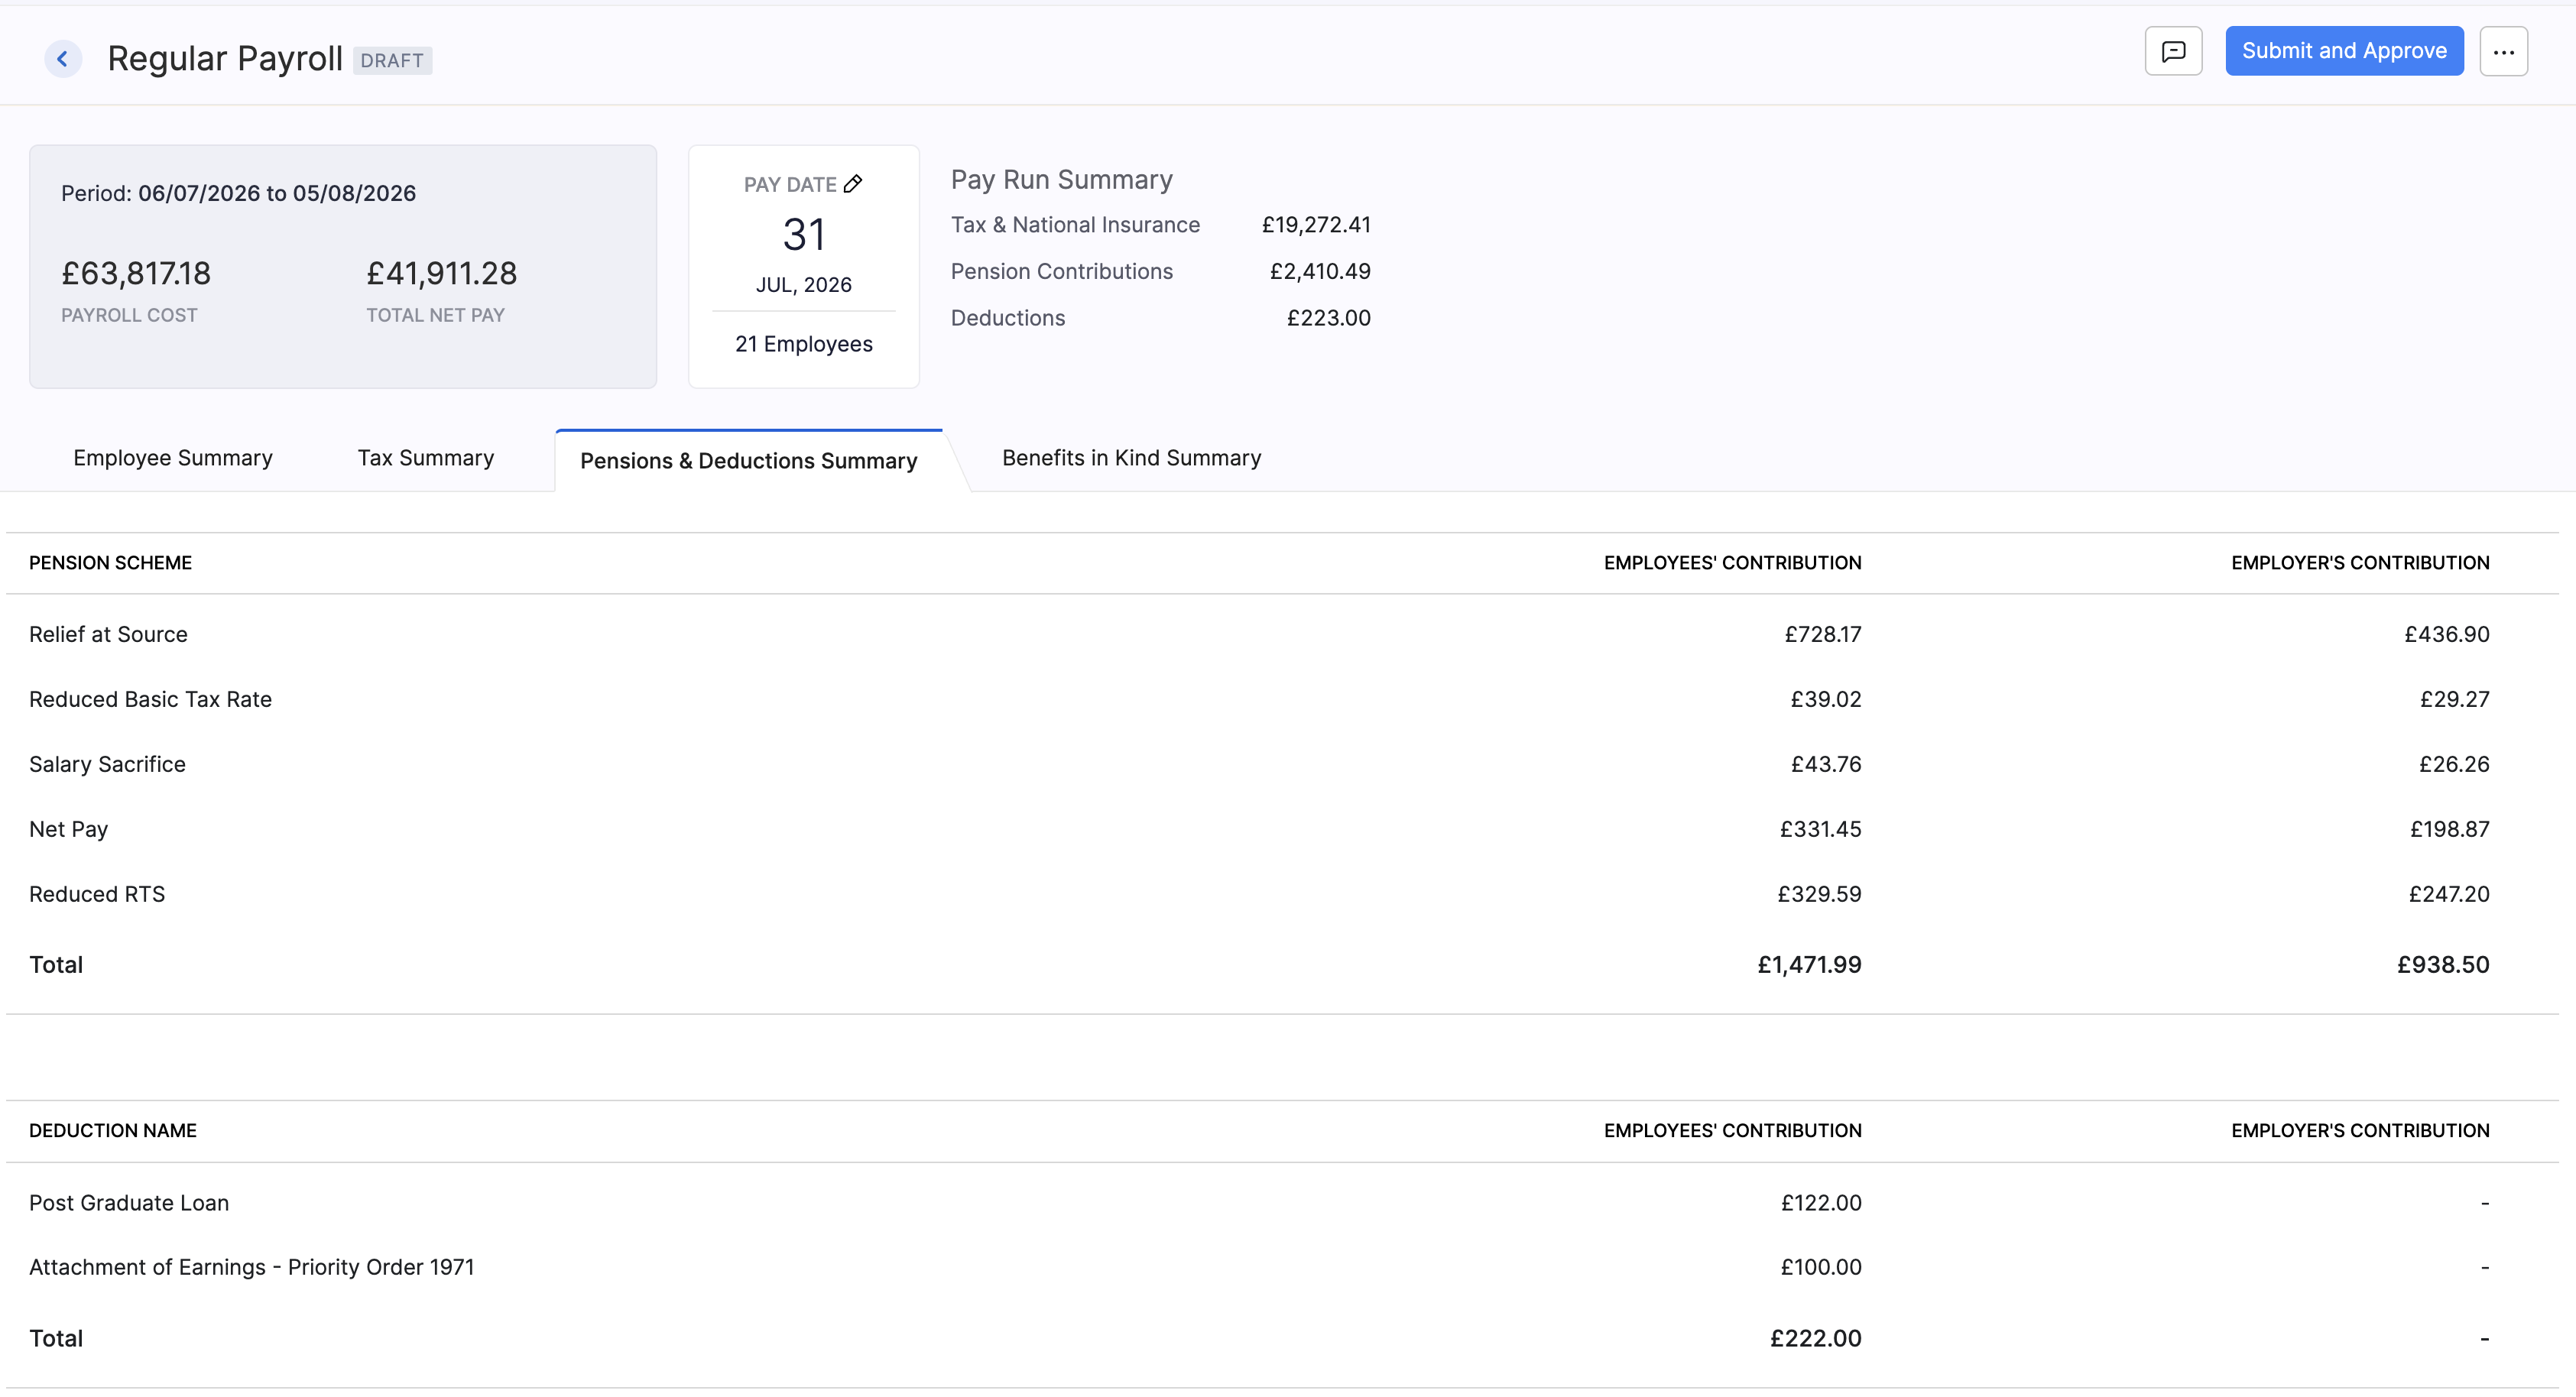
Task: Click total net pay £41,911.28
Action: point(442,273)
